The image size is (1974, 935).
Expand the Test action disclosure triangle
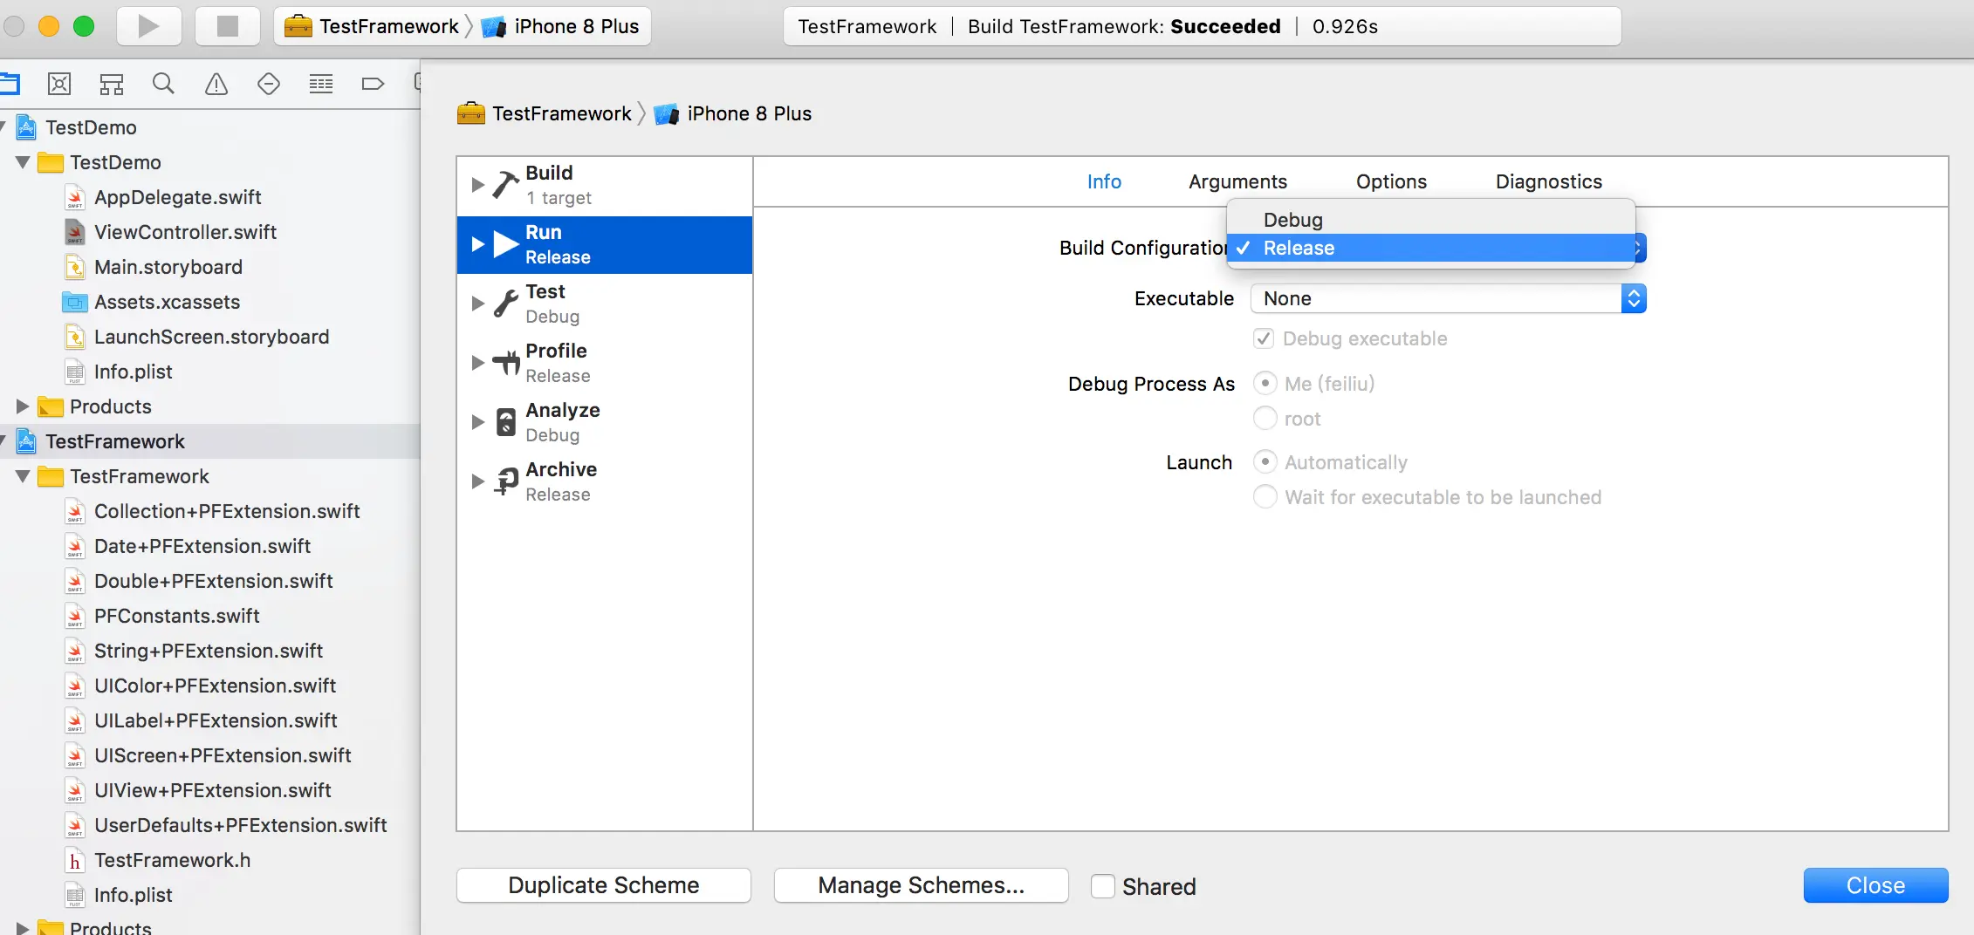[477, 304]
